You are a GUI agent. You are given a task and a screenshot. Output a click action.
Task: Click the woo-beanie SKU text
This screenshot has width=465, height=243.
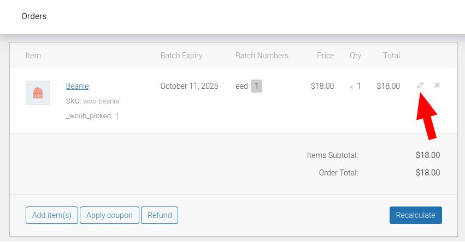point(101,101)
